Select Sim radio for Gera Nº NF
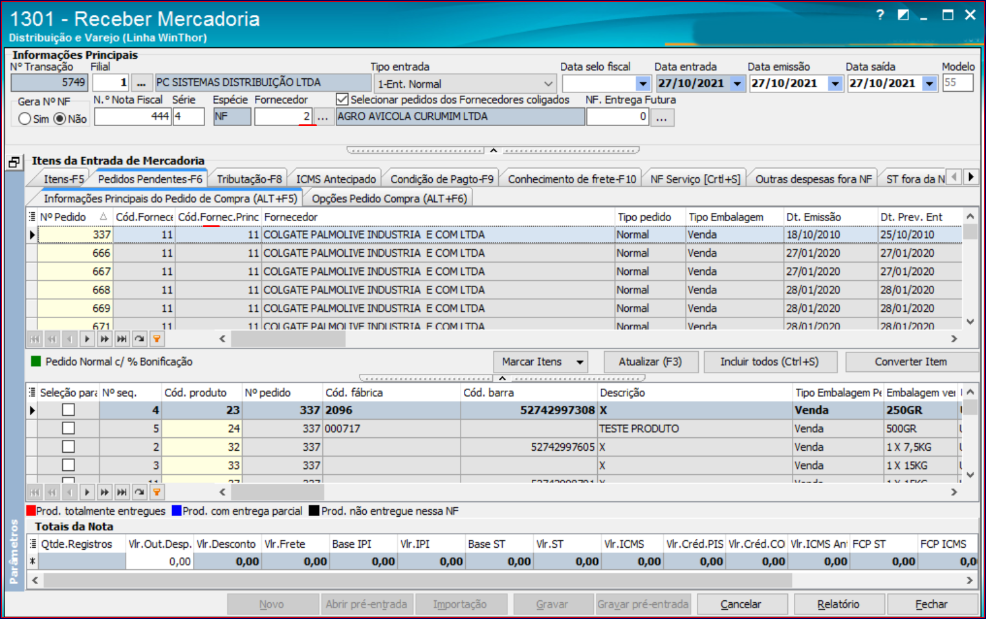 25,119
